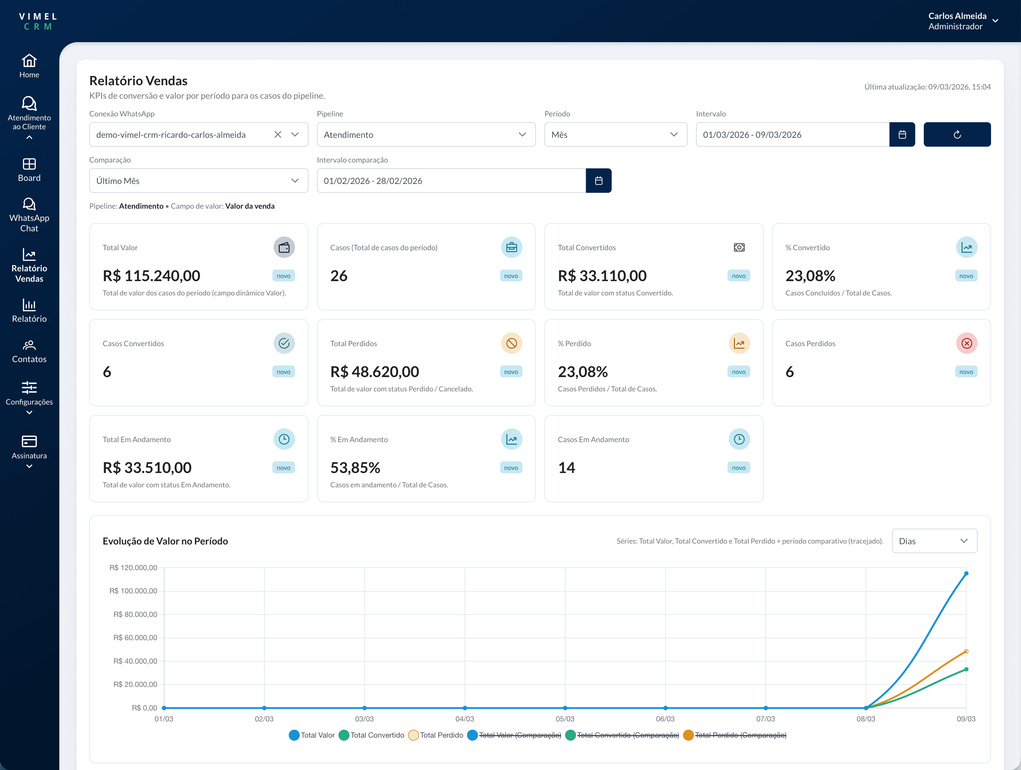
Task: Open the Relatório section in the sidebar
Action: (29, 310)
